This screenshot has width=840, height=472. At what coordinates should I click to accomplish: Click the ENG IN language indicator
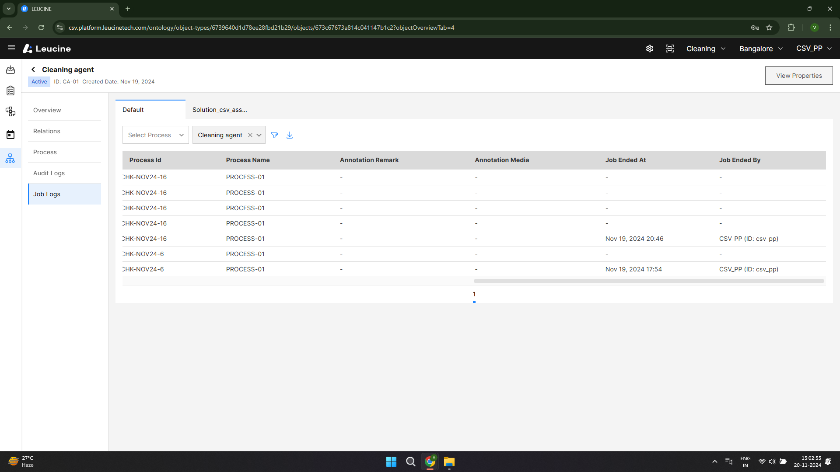pyautogui.click(x=745, y=462)
